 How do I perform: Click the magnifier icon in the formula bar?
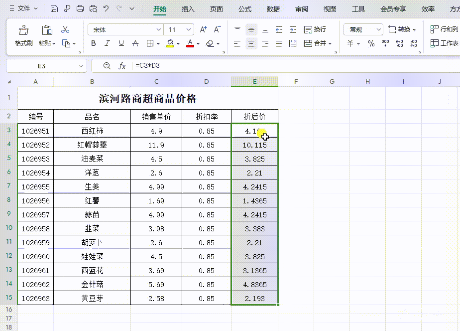107,66
